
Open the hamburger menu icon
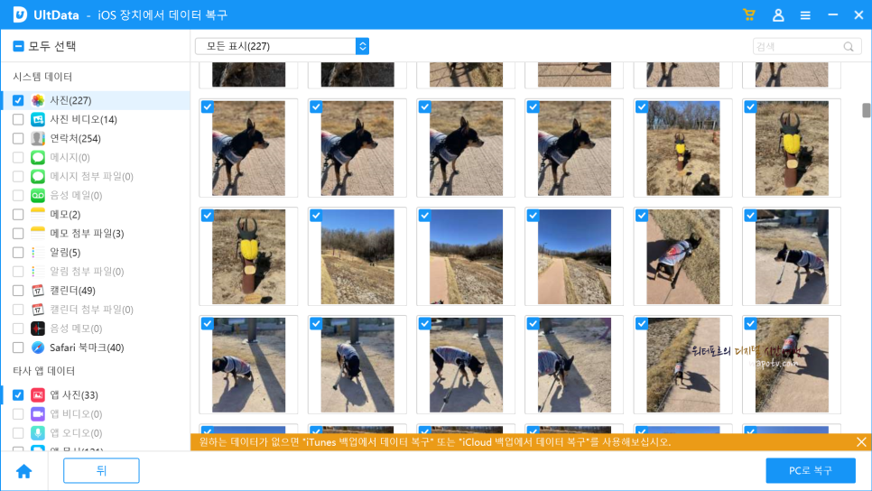(x=805, y=15)
